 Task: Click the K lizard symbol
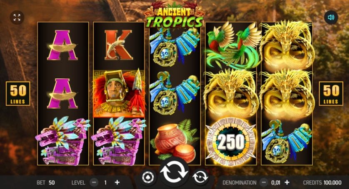(x=118, y=45)
